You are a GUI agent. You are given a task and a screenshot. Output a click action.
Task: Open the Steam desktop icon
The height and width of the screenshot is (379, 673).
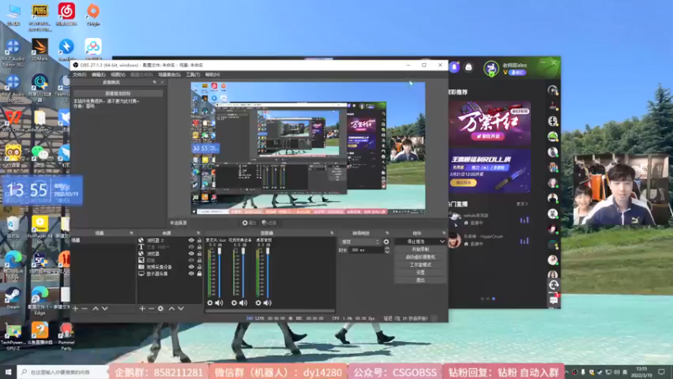click(13, 298)
